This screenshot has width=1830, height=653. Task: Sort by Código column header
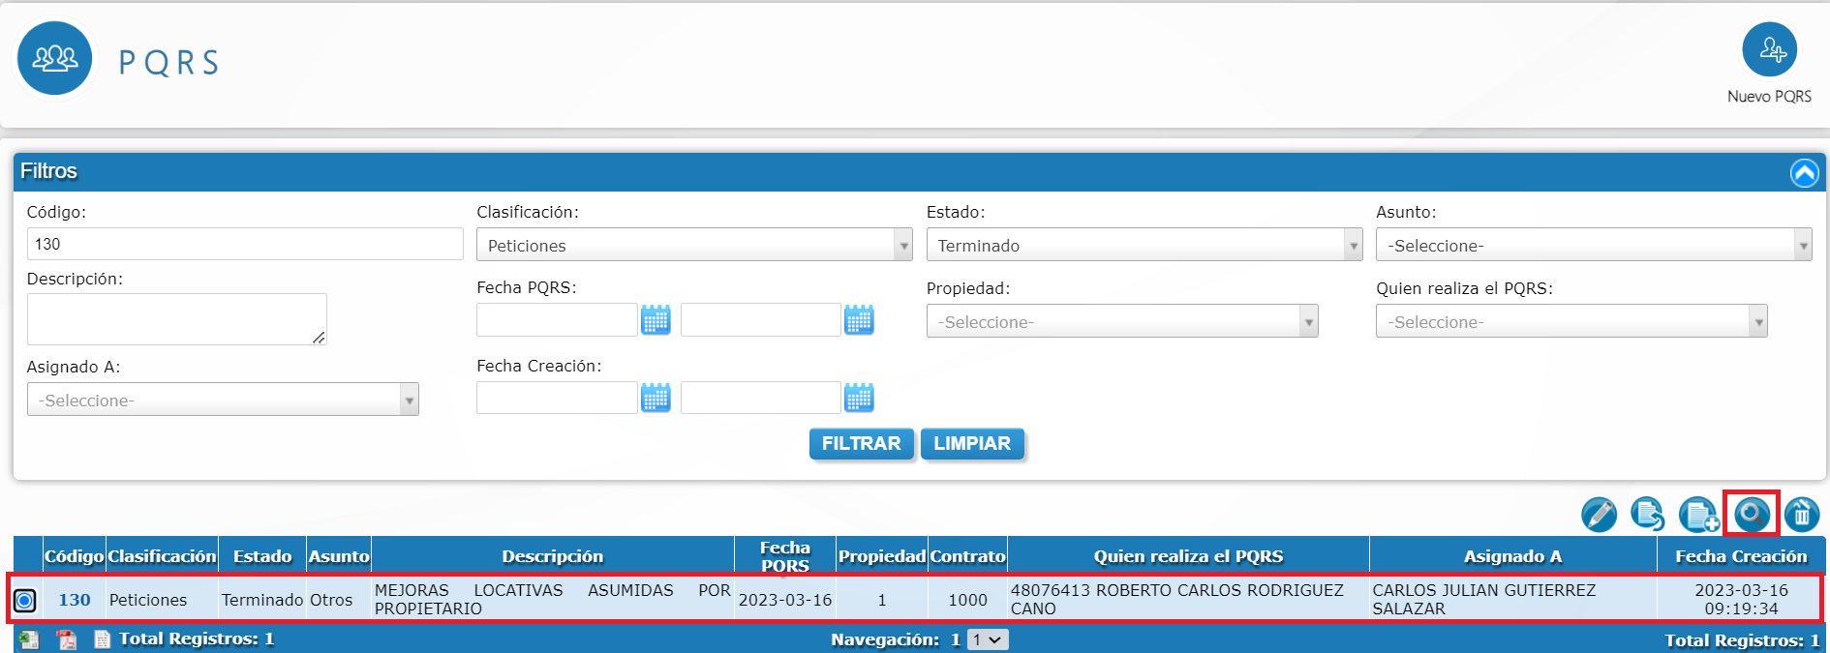[74, 556]
